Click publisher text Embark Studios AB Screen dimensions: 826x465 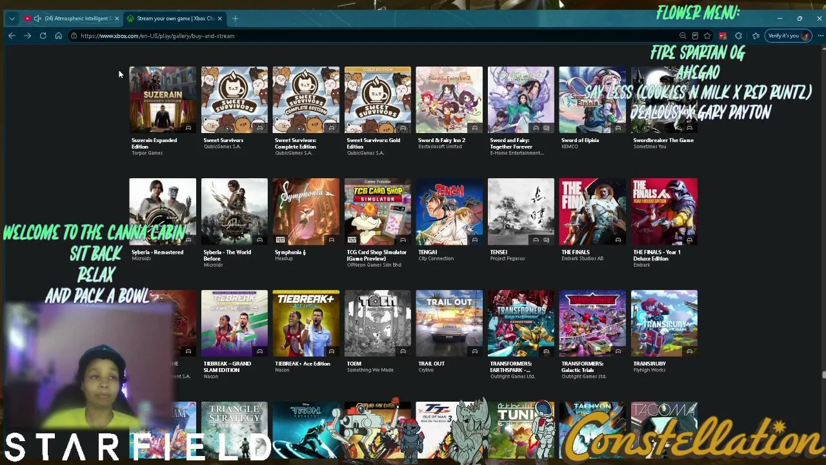[582, 258]
